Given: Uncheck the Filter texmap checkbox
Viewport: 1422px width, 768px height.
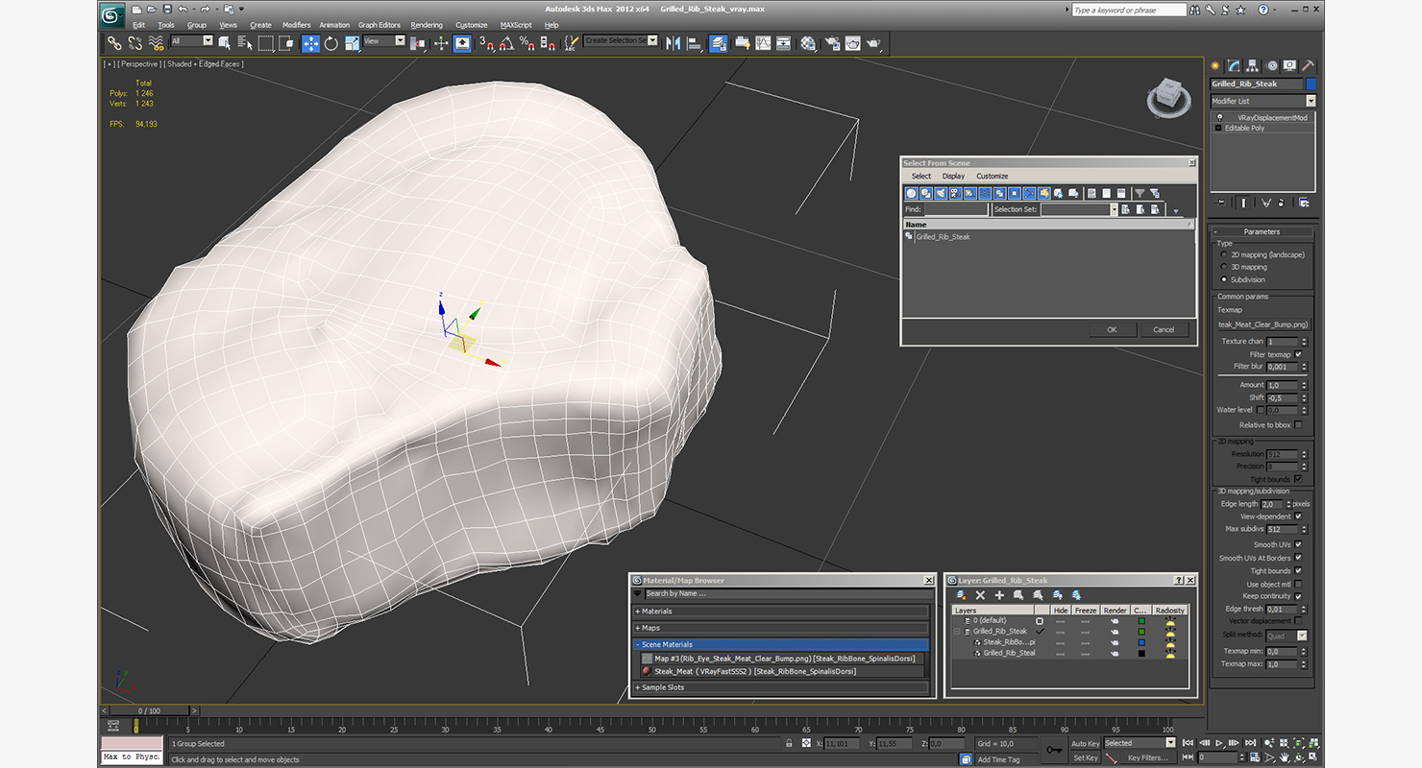Looking at the screenshot, I should click(1298, 354).
